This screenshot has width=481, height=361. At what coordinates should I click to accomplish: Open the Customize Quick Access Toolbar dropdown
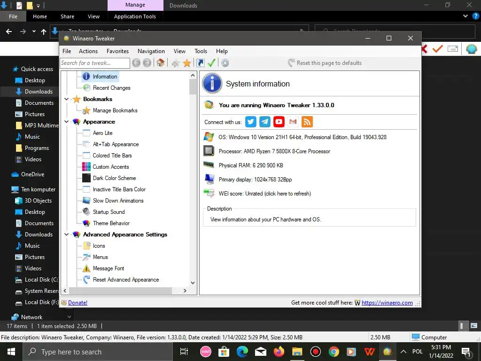coord(39,6)
